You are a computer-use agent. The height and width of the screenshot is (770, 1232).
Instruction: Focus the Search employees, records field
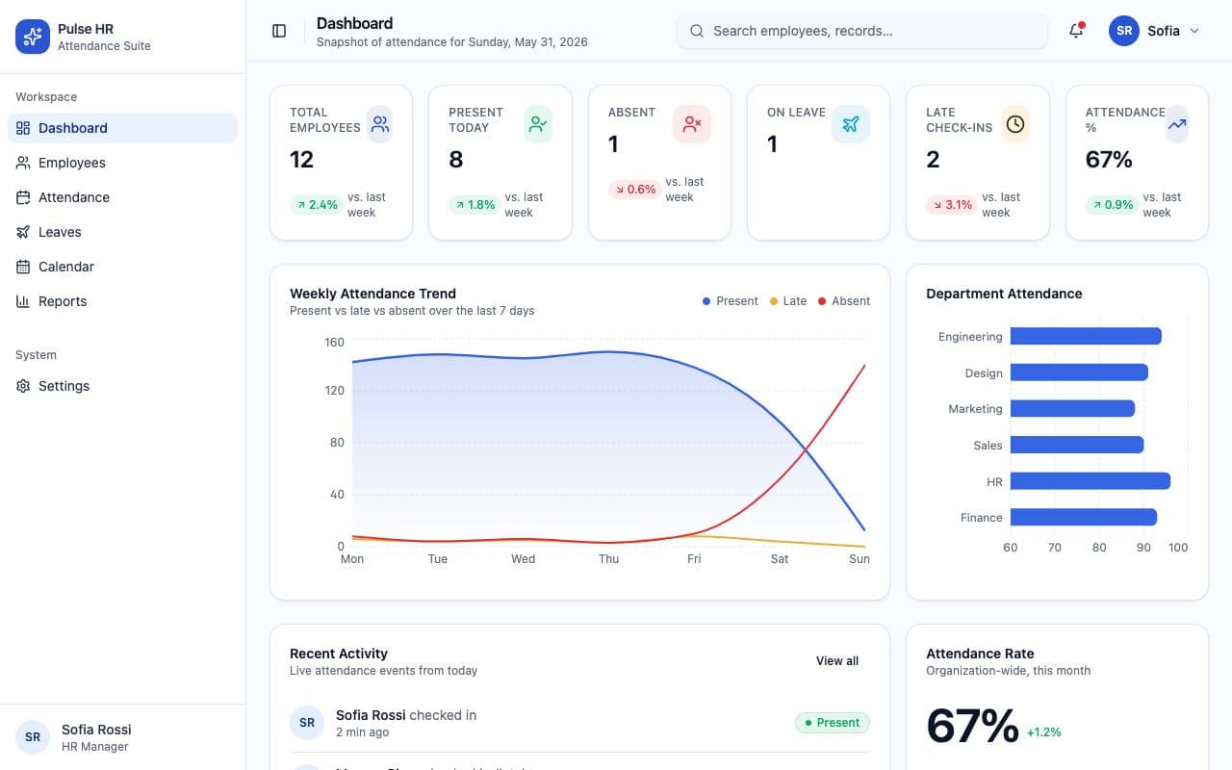tap(862, 31)
